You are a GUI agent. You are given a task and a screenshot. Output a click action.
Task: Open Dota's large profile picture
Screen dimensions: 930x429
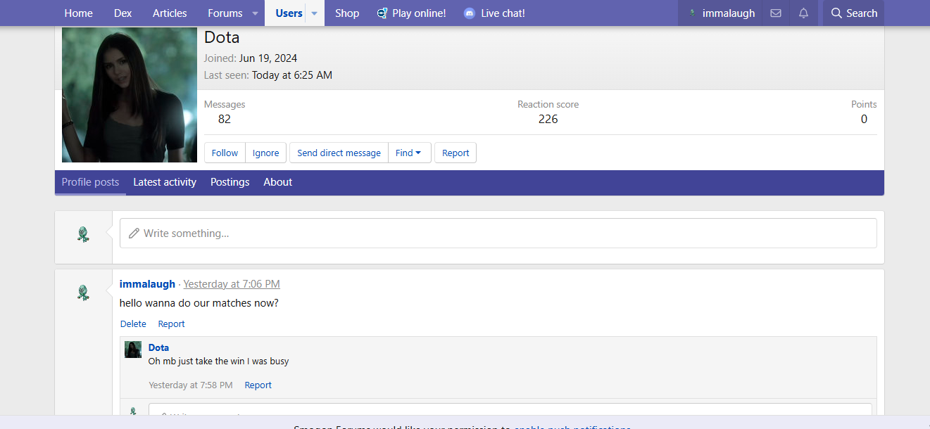pyautogui.click(x=130, y=95)
